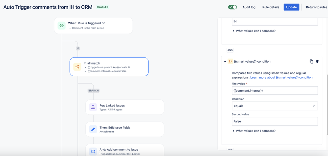Select the If: all match condition card

[x=109, y=67]
